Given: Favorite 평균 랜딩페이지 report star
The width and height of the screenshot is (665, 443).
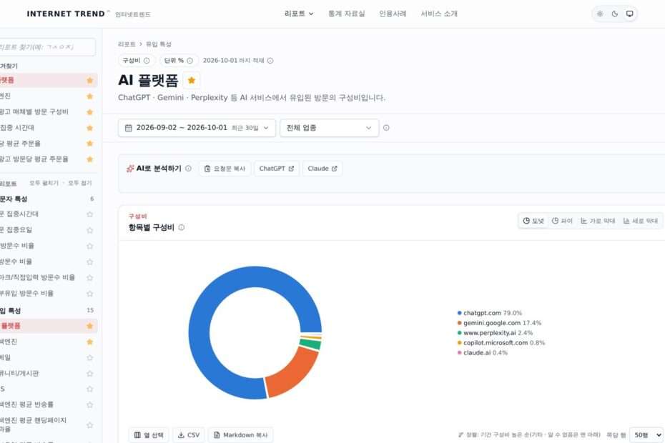Looking at the screenshot, I should [x=89, y=424].
